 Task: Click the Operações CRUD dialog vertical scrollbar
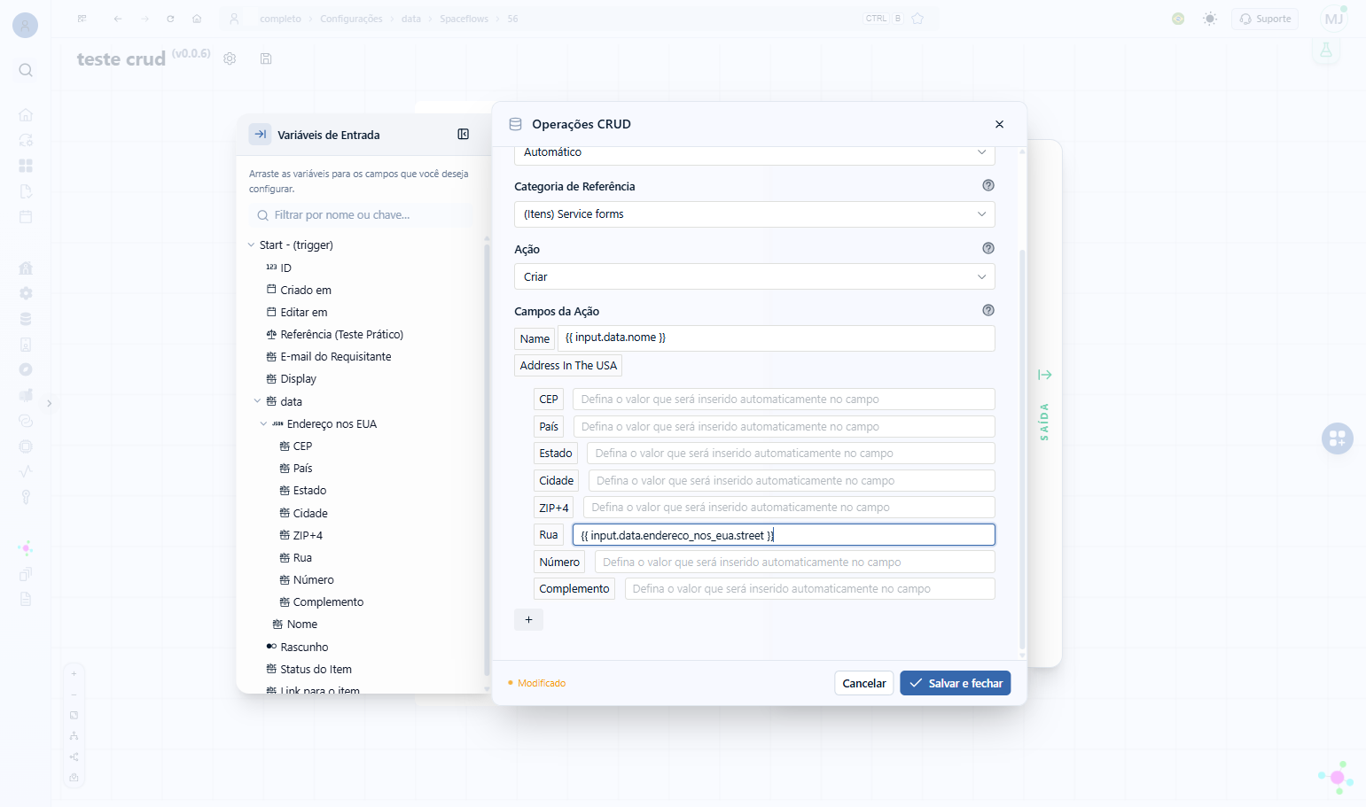[1022, 449]
